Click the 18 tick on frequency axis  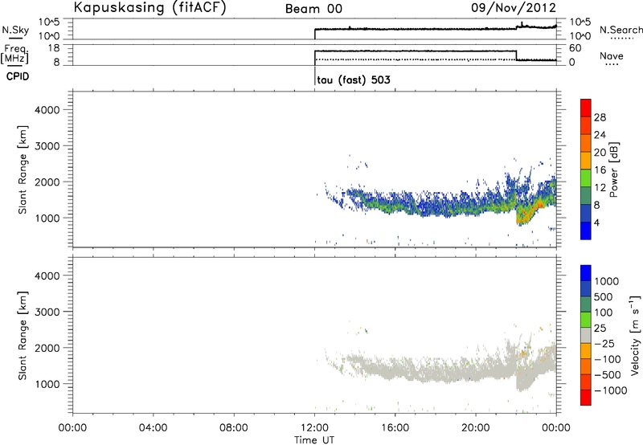click(x=55, y=48)
